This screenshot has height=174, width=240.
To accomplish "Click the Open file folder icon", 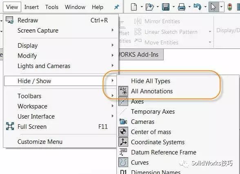I will [x=149, y=7].
